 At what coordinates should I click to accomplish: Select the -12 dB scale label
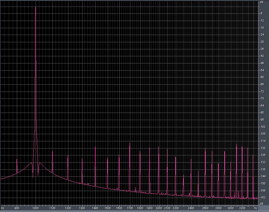pos(262,21)
